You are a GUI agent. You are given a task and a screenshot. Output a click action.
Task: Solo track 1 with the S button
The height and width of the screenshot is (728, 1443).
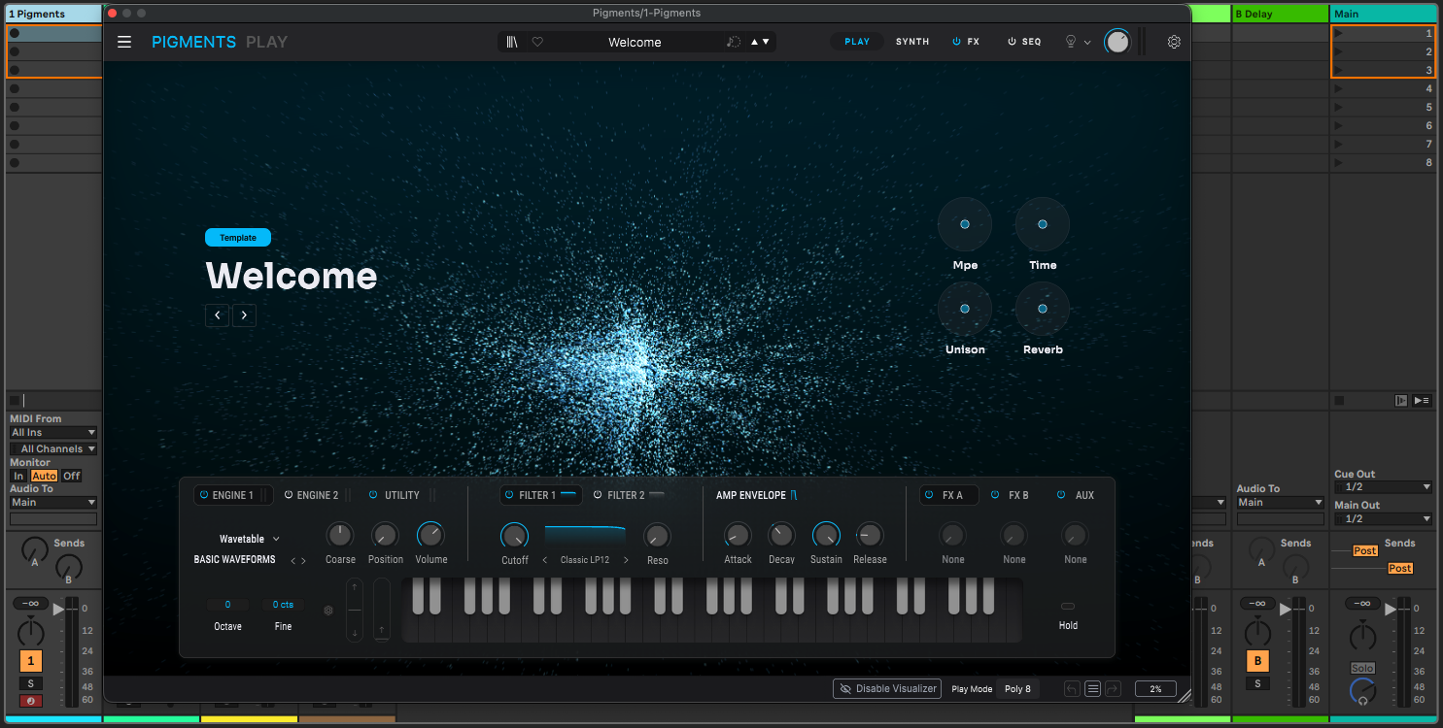tap(30, 683)
